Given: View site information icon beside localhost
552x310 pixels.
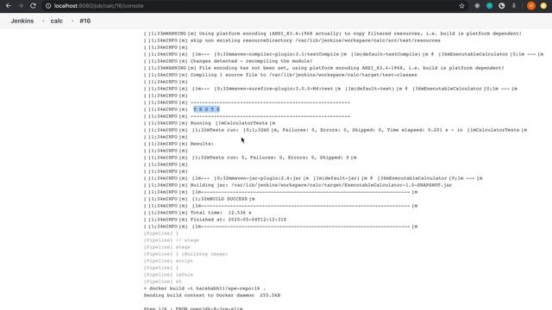Looking at the screenshot, I should tap(48, 6).
